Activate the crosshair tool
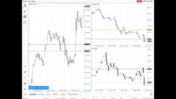Image resolution: width=176 pixels, height=99 pixels. tap(25, 67)
